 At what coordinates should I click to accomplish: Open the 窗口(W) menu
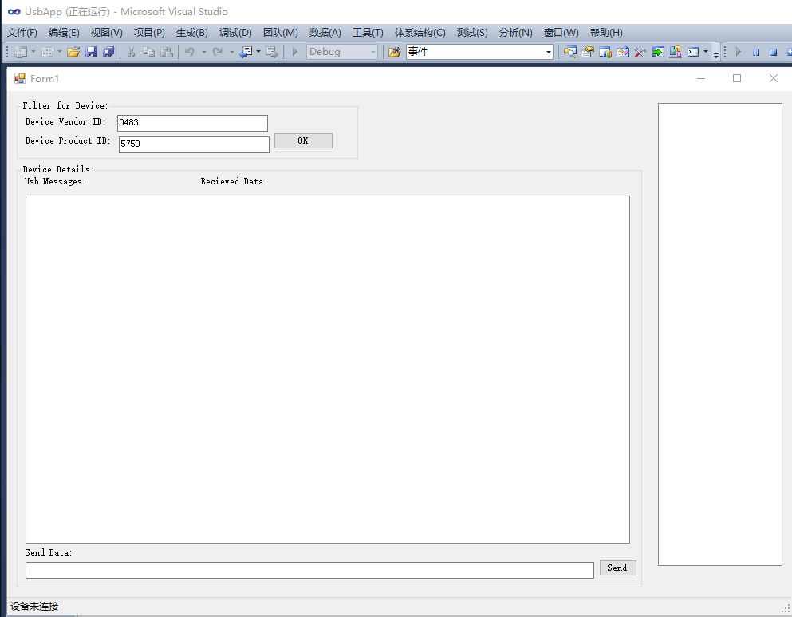point(561,33)
